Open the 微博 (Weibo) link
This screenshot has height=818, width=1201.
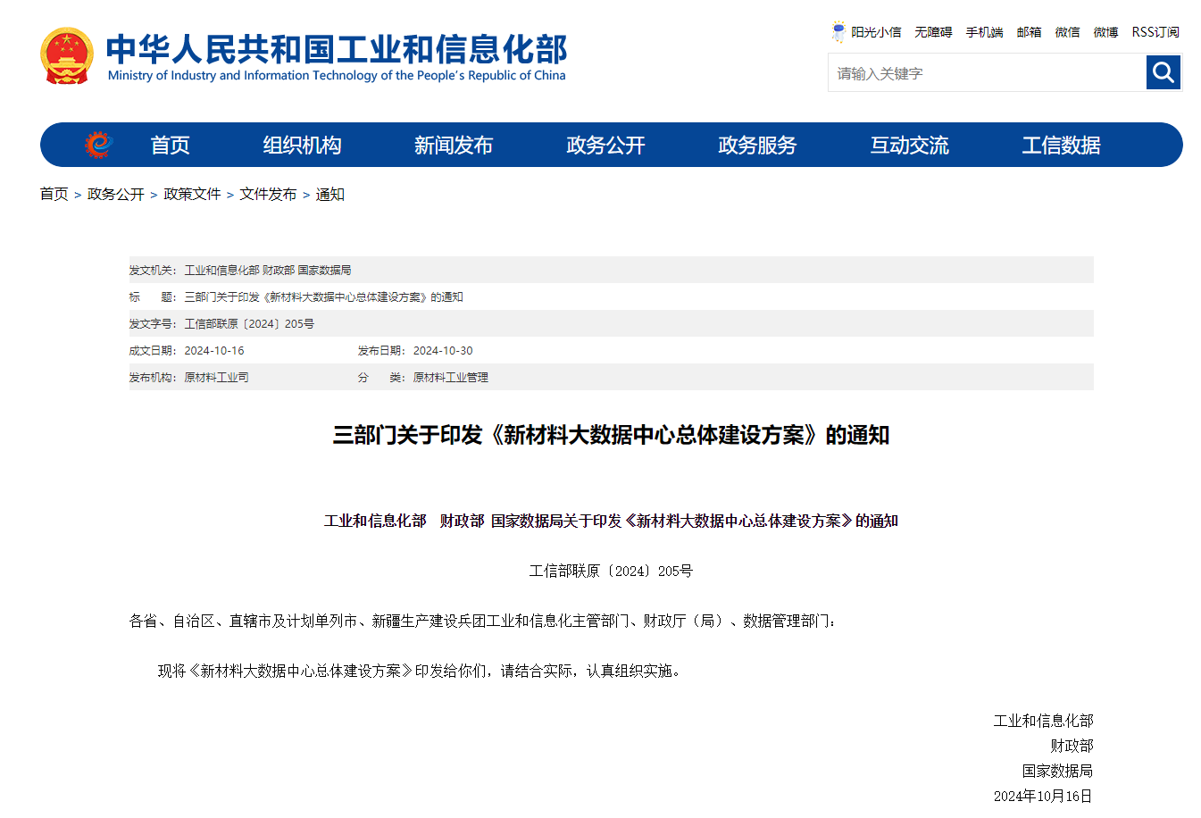[x=1105, y=32]
